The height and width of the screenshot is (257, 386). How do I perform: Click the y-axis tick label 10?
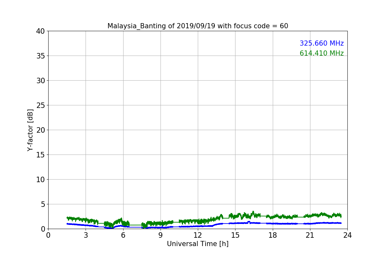[41, 180]
